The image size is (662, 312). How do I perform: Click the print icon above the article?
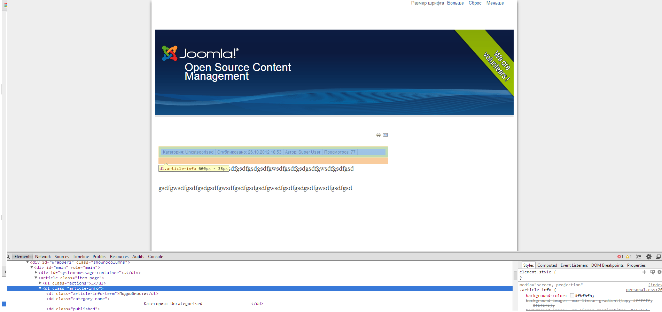coord(379,135)
